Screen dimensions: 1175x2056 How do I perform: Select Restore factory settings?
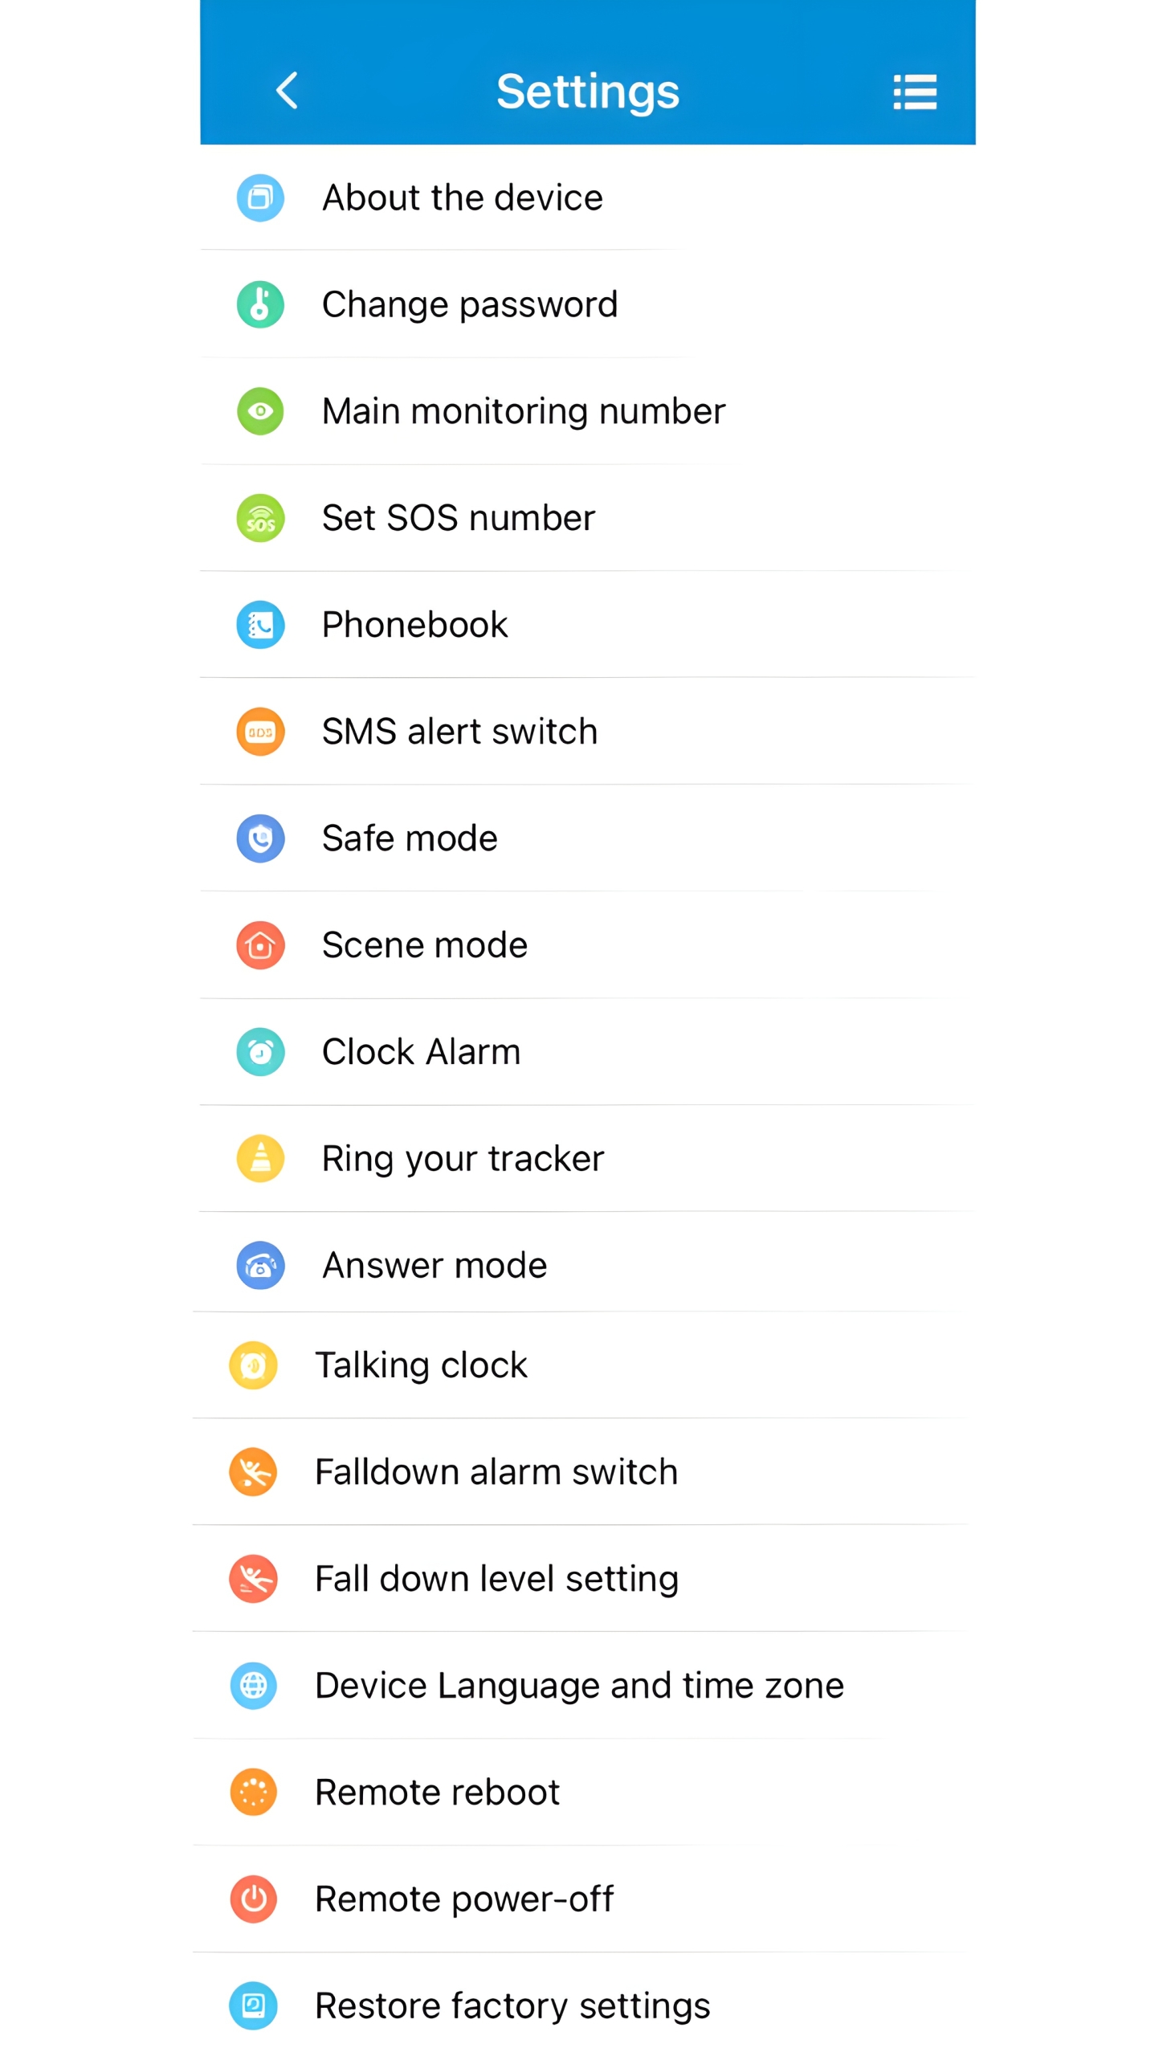click(x=512, y=2006)
